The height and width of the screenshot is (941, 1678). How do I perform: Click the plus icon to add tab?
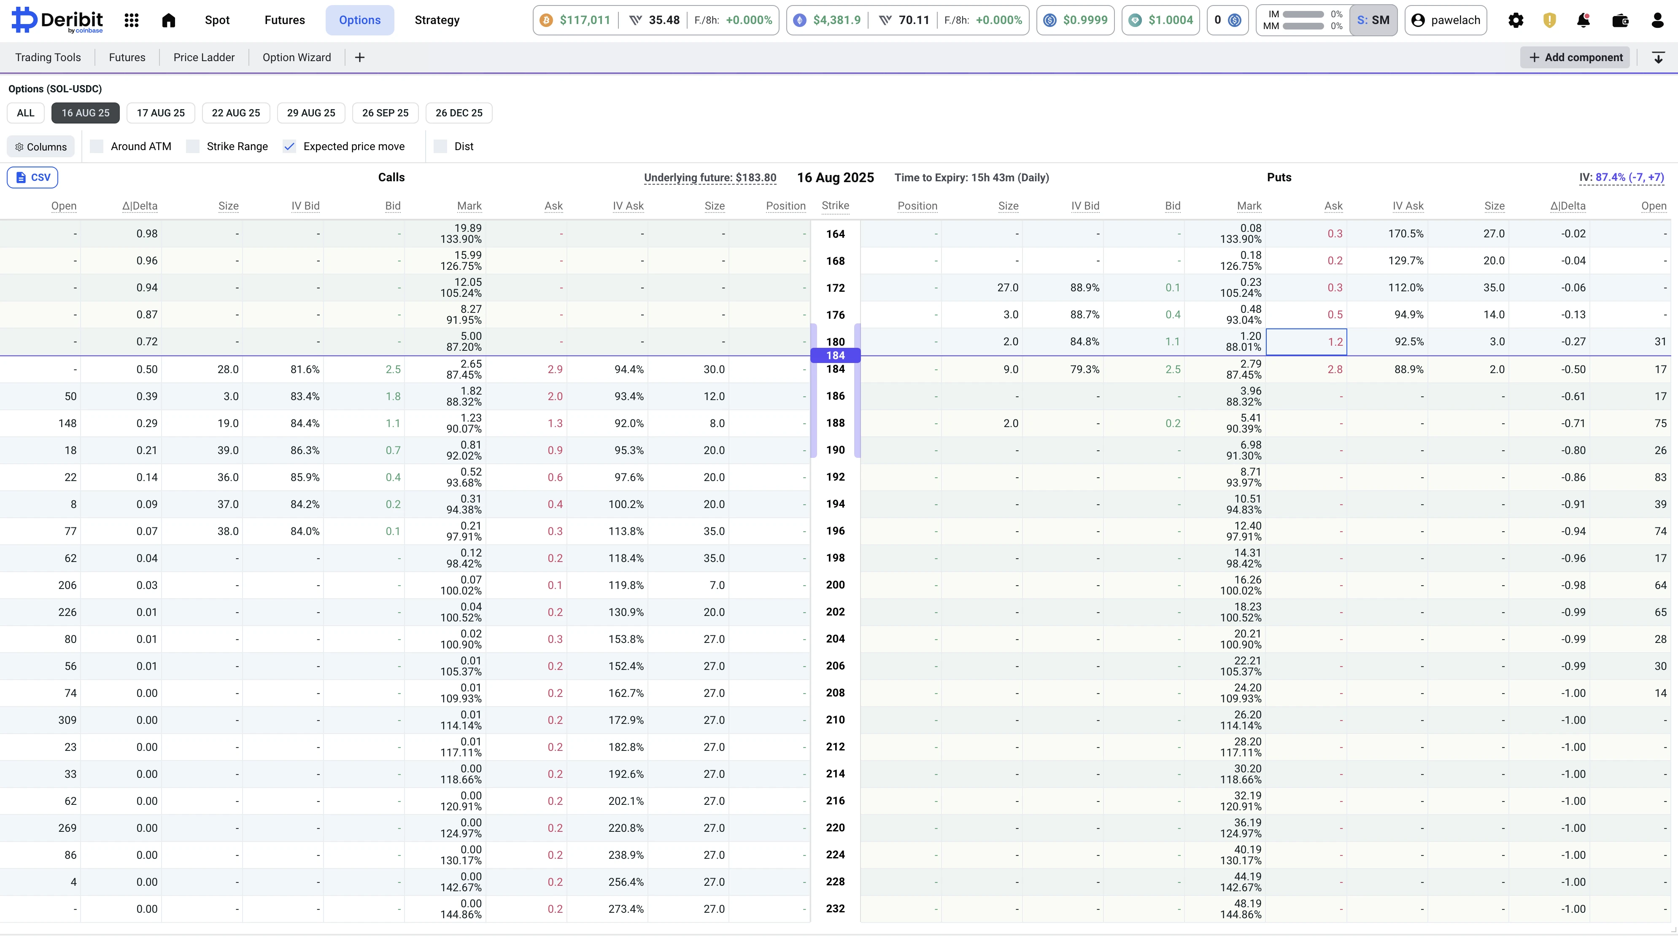pyautogui.click(x=359, y=58)
